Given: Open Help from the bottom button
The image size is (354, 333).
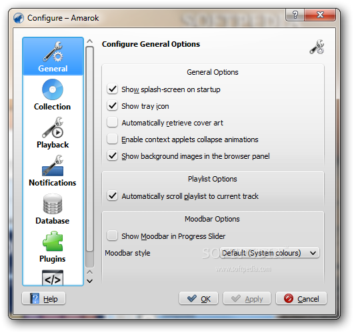Looking at the screenshot, I should pos(43,299).
